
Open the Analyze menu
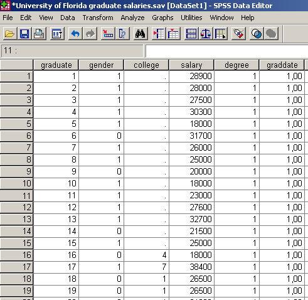[132, 18]
